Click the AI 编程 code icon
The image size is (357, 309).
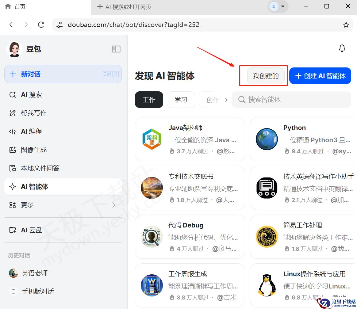(13, 132)
